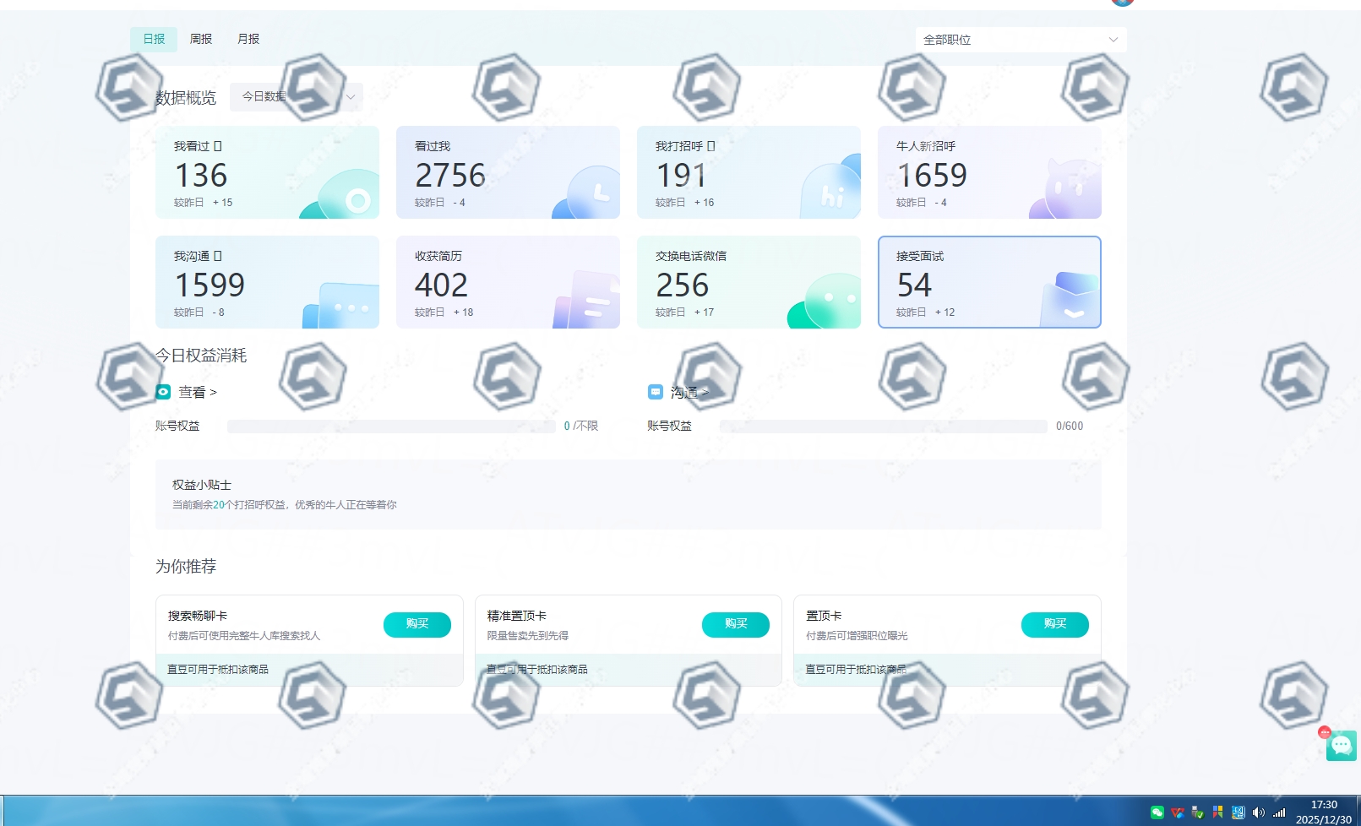Screen dimensions: 1361x826
Task: Click the teal eye icon beside 查看
Action: point(163,392)
